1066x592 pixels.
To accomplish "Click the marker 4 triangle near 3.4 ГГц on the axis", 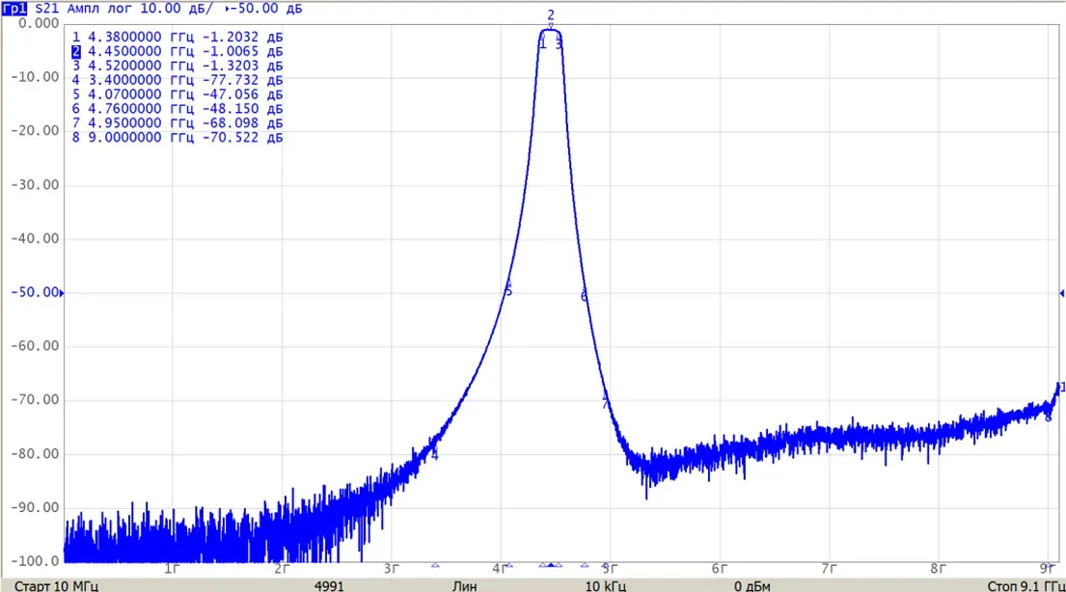I will [x=435, y=565].
